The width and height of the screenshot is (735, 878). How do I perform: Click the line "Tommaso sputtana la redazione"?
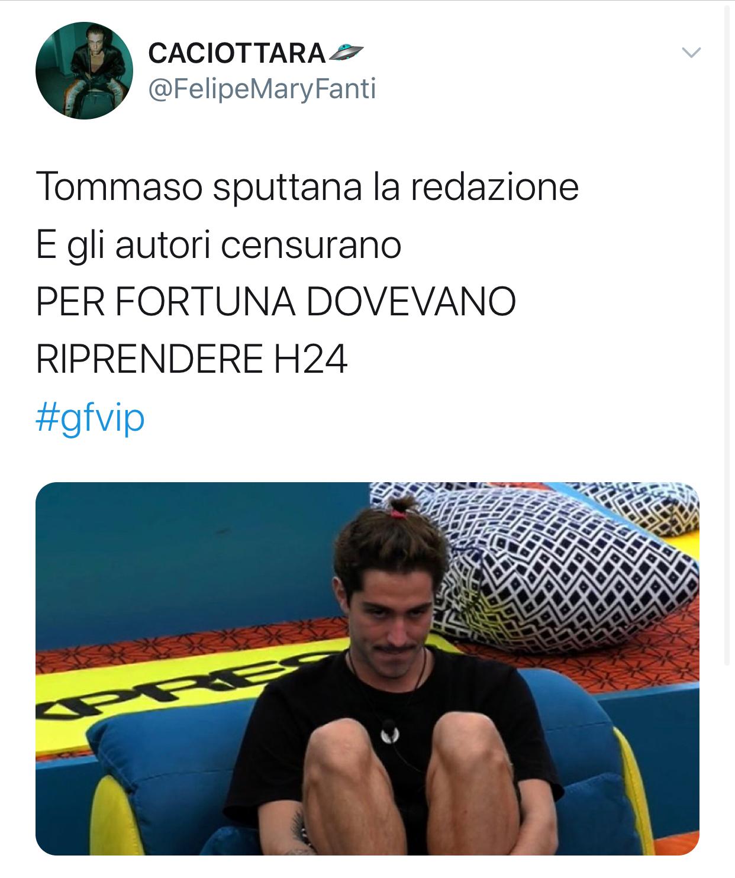click(x=307, y=187)
